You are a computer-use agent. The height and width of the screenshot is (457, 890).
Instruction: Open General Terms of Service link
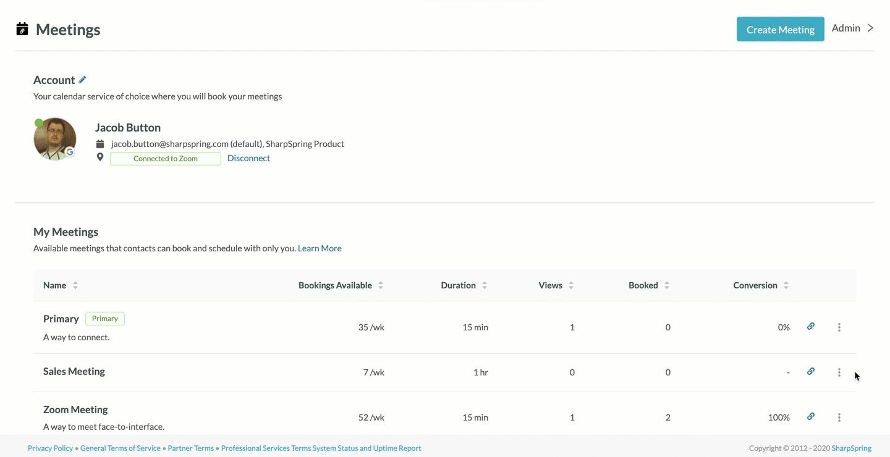121,448
